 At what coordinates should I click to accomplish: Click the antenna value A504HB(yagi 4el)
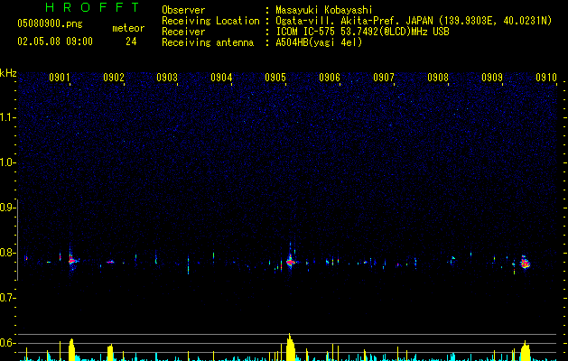(x=319, y=42)
